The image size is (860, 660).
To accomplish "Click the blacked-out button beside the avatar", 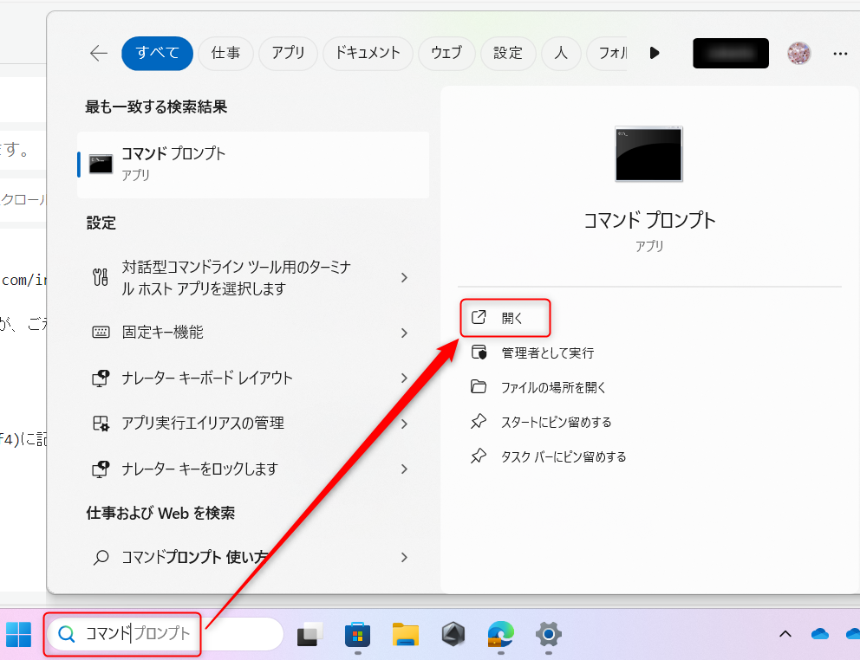I will point(731,53).
